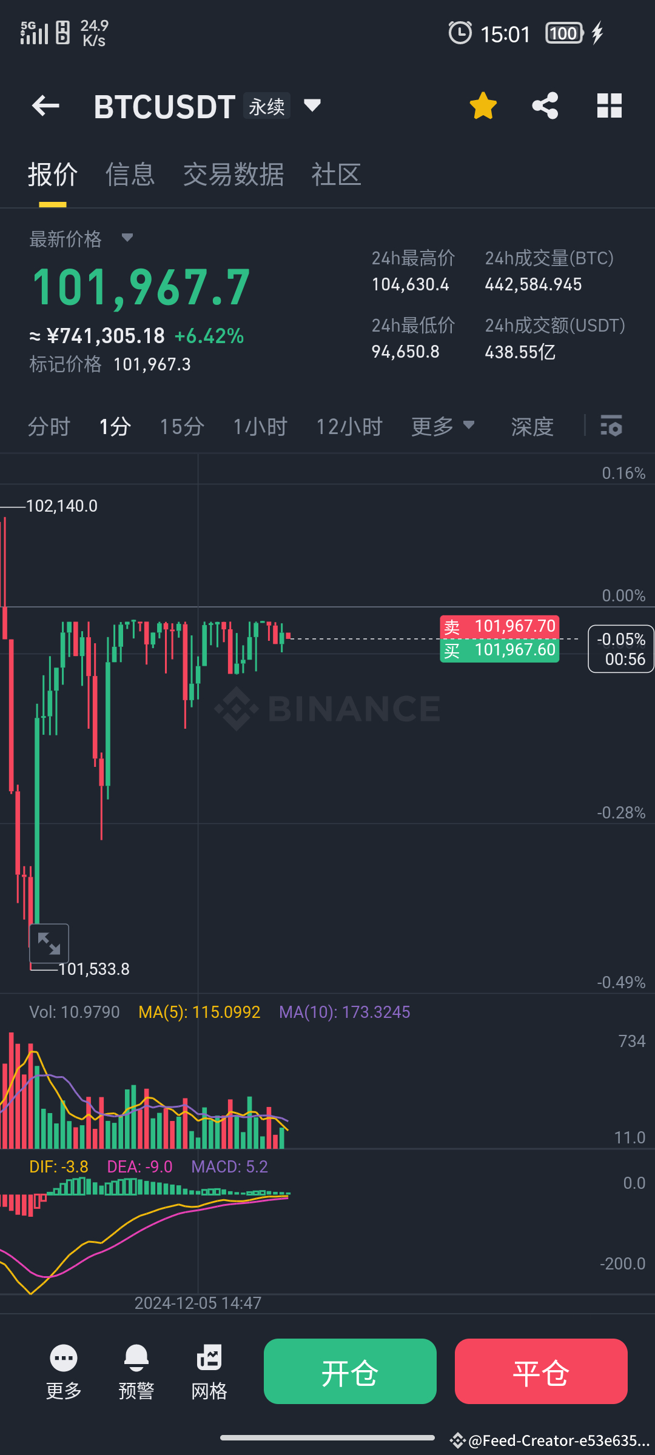Switch to the 交易数据 tab
The width and height of the screenshot is (655, 1455).
coord(233,175)
